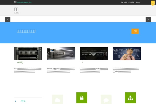Click the faded speech bubble icon tile
The image size is (156, 104).
[x=106, y=99]
